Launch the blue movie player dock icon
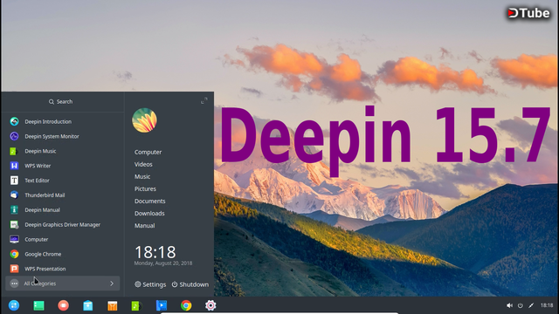Image resolution: width=559 pixels, height=314 pixels. [x=161, y=305]
